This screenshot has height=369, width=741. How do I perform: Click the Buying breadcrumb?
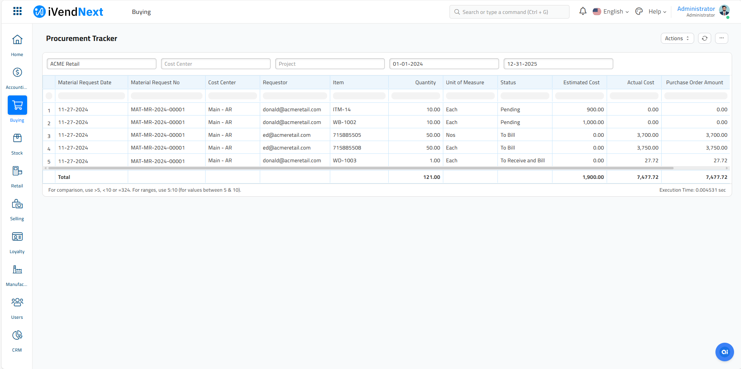pyautogui.click(x=141, y=12)
